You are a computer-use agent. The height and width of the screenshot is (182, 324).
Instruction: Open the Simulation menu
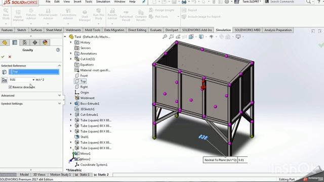pyautogui.click(x=103, y=2)
